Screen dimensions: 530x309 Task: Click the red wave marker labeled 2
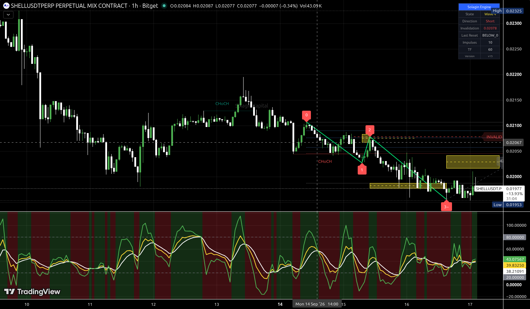[370, 130]
